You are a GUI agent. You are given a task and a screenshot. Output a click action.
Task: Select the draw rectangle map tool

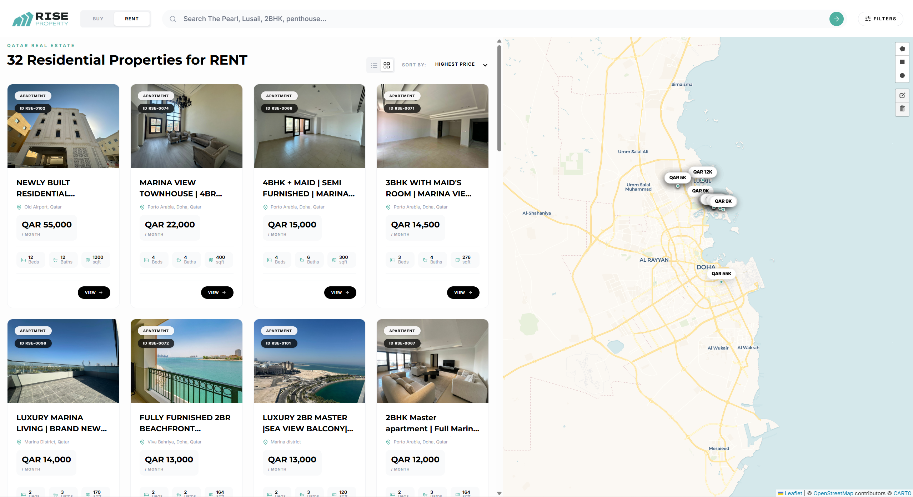pyautogui.click(x=902, y=62)
